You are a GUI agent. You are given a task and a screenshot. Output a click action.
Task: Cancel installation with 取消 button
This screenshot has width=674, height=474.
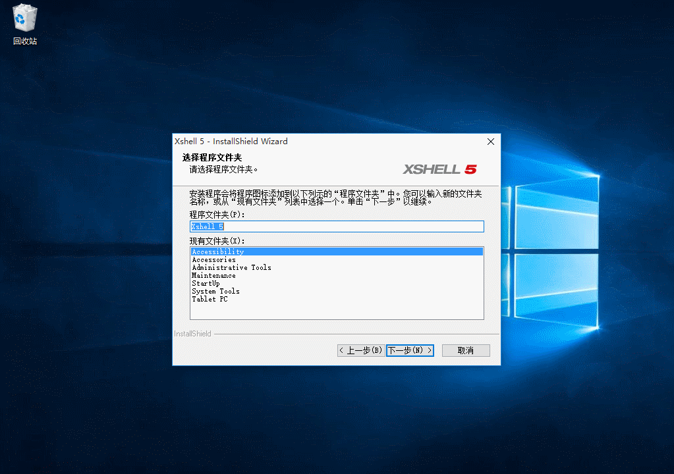pyautogui.click(x=466, y=350)
